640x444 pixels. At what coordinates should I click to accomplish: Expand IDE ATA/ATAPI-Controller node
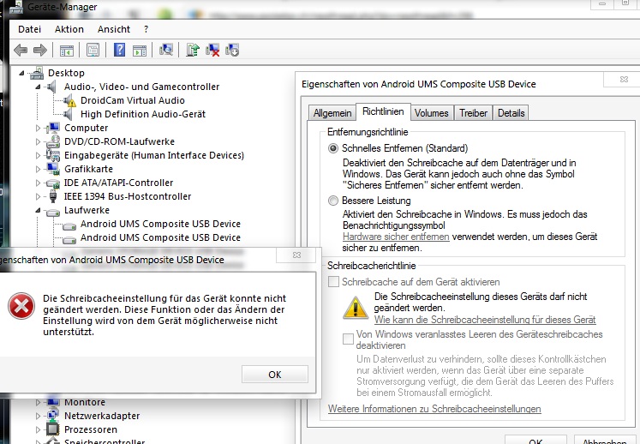(x=38, y=183)
